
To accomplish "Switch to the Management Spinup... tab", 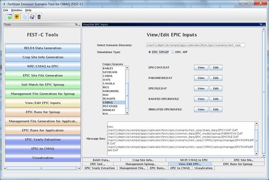I will tap(141, 164).
